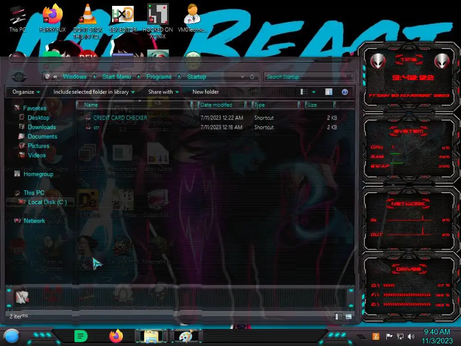Select Pictures in the navigation pane

click(x=39, y=146)
